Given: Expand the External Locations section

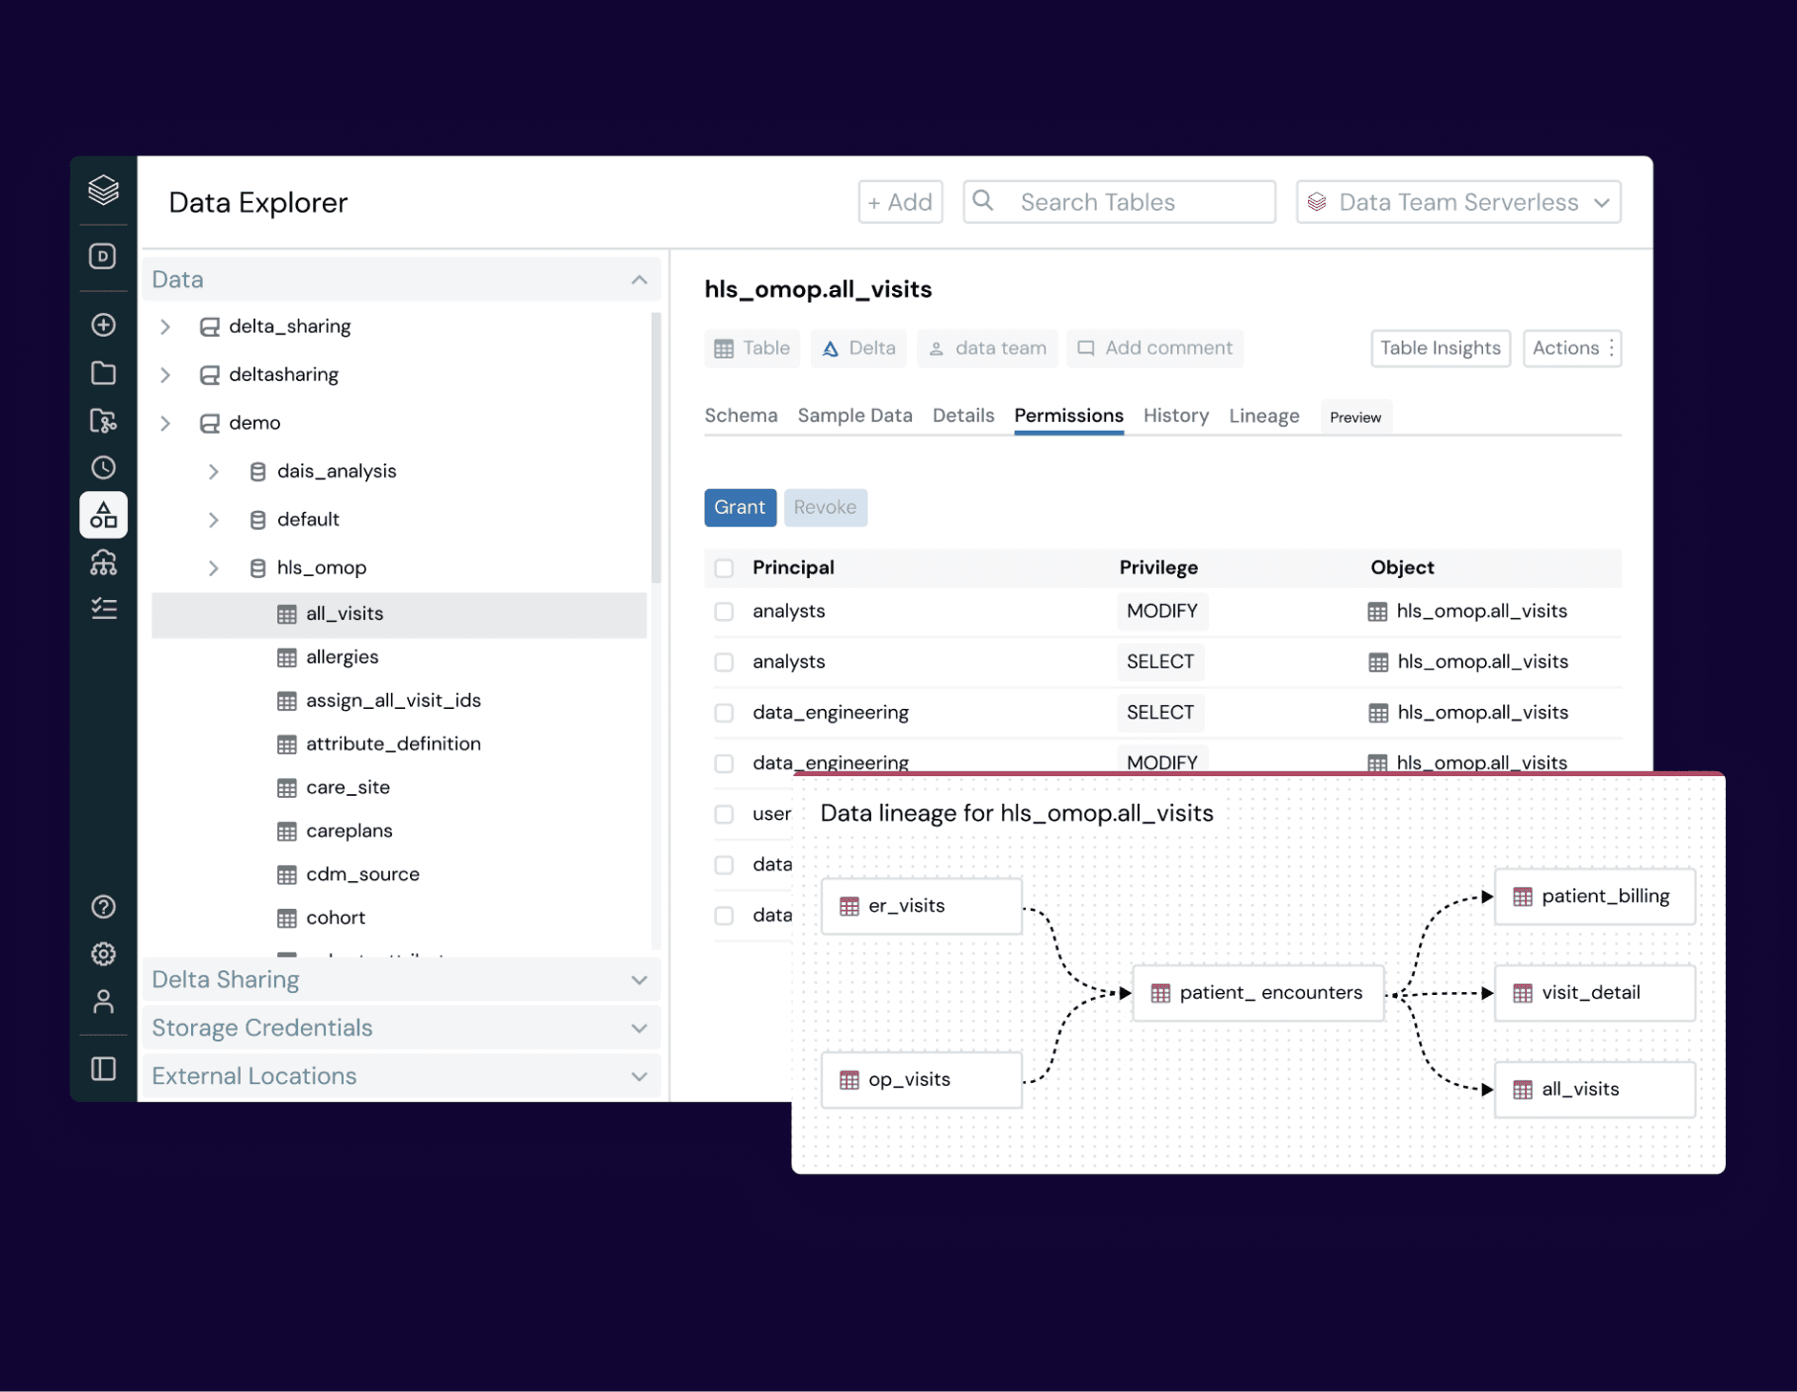Looking at the screenshot, I should [x=639, y=1077].
